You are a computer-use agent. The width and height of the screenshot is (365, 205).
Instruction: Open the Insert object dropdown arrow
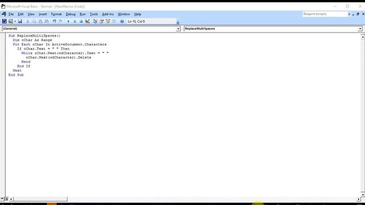point(15,21)
